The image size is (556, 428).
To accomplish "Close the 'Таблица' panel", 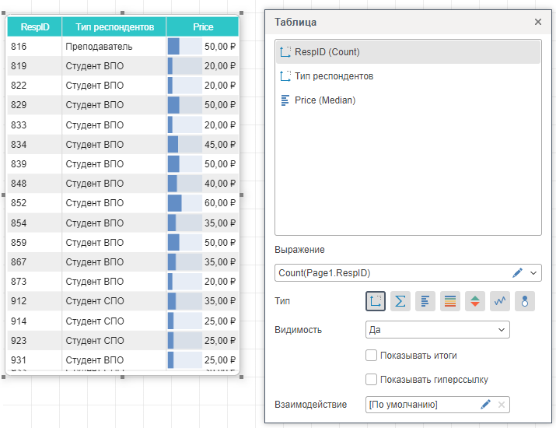I will pyautogui.click(x=538, y=23).
